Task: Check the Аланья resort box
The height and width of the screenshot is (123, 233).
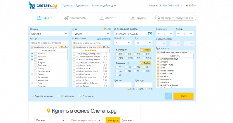Action: tap(35, 53)
